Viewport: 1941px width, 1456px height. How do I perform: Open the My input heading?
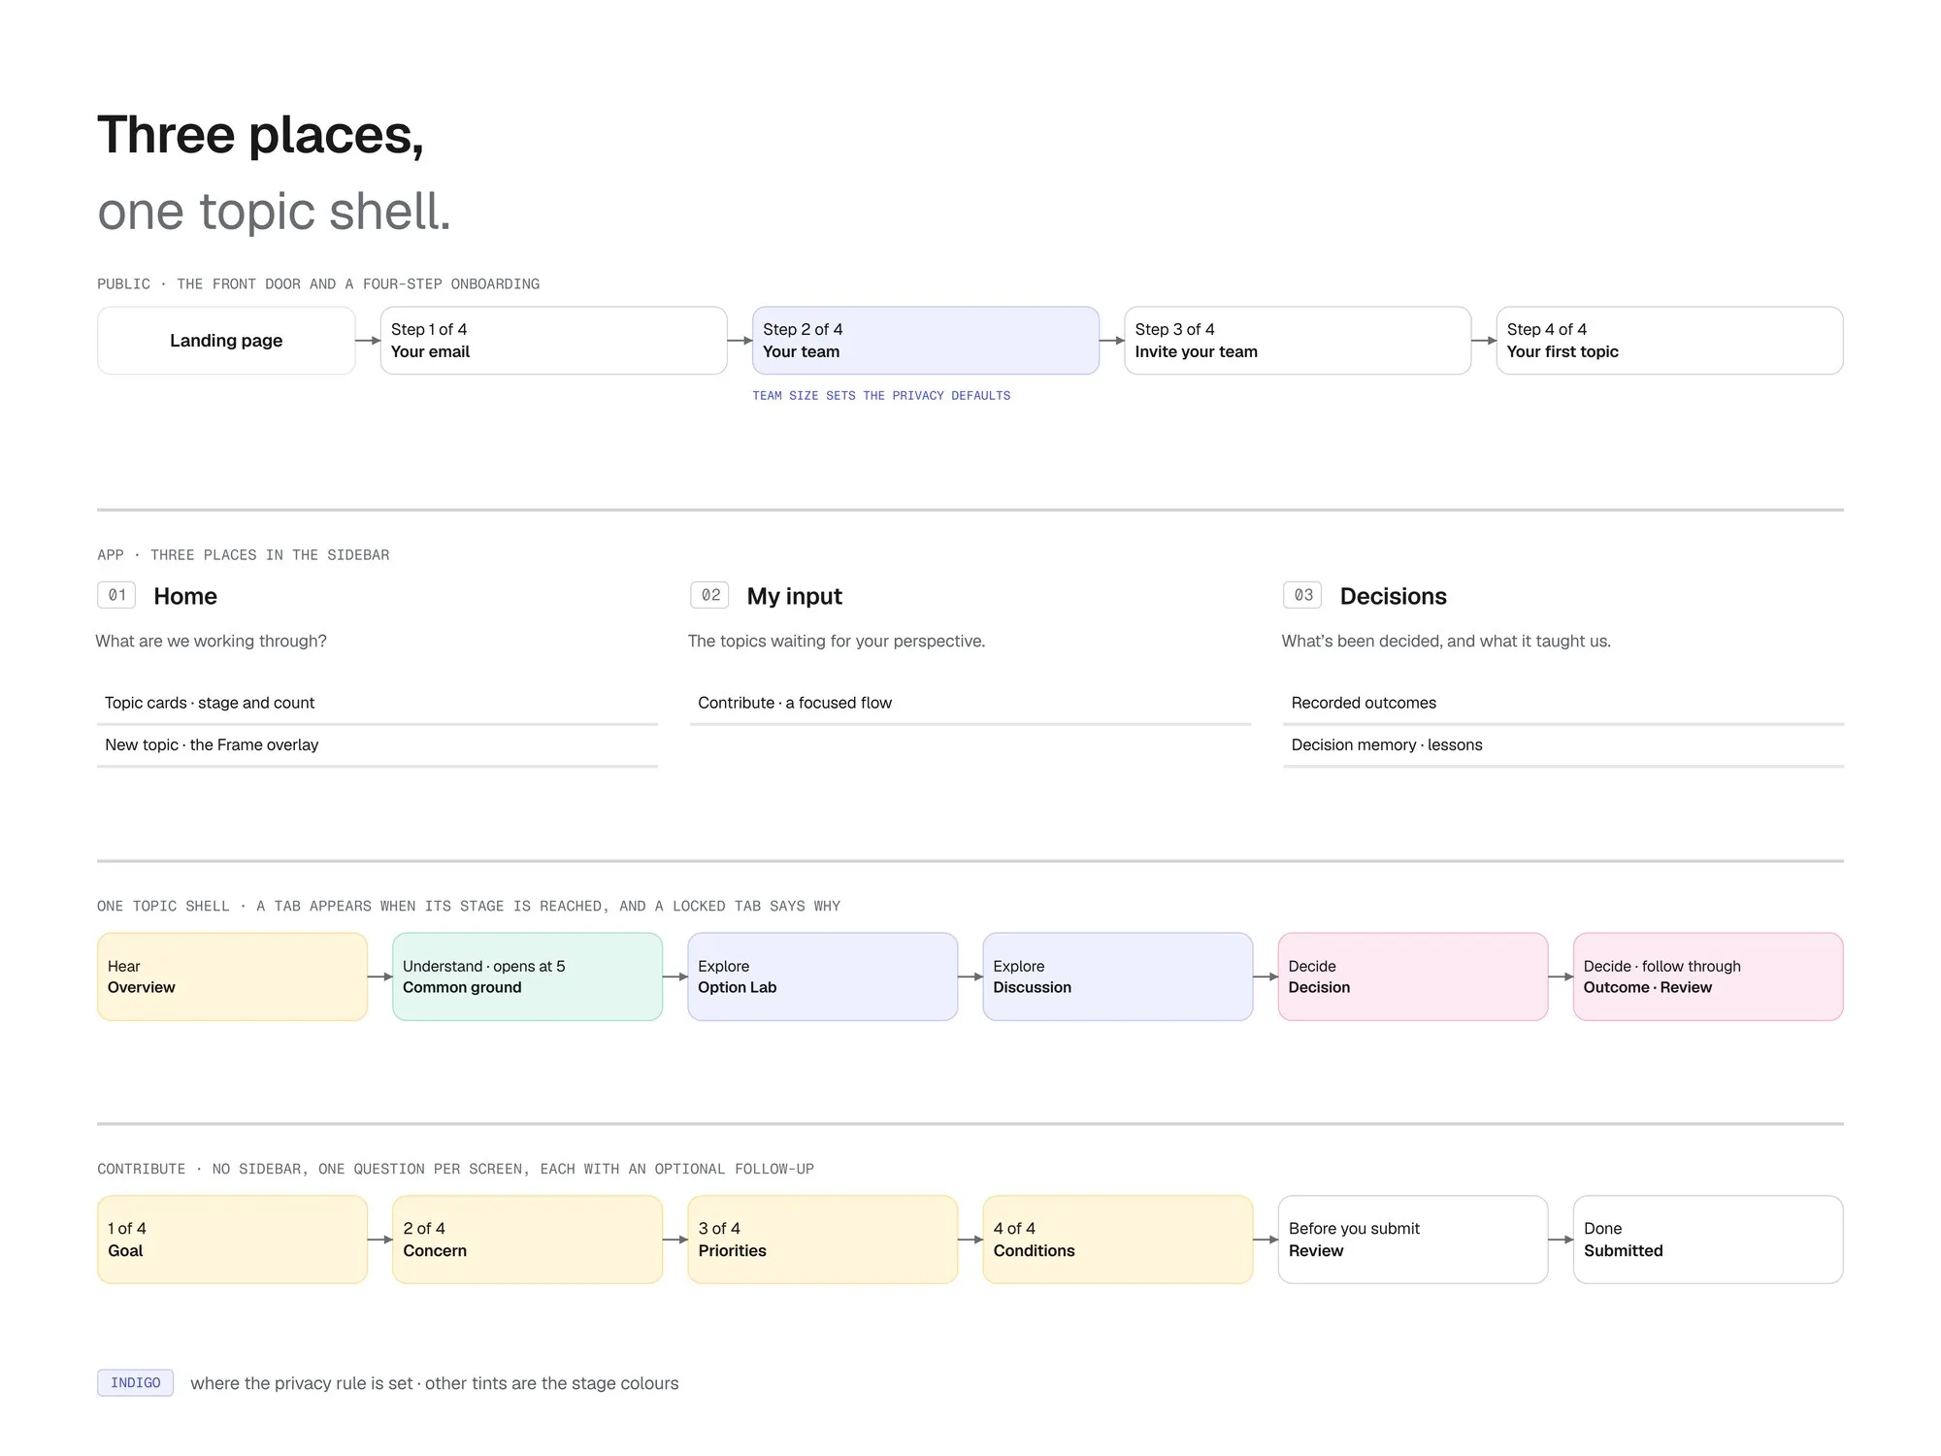pyautogui.click(x=794, y=596)
